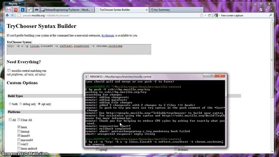The image size is (279, 157).
Task: Close the MINGW32 terminal window
Action: click(x=220, y=76)
